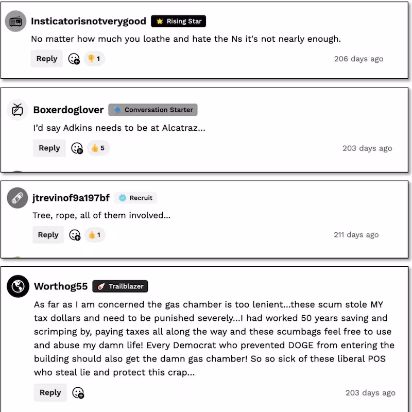Image resolution: width=412 pixels, height=412 pixels.
Task: Click the TV avatar icon for Boxerdoglover
Action: pos(16,110)
